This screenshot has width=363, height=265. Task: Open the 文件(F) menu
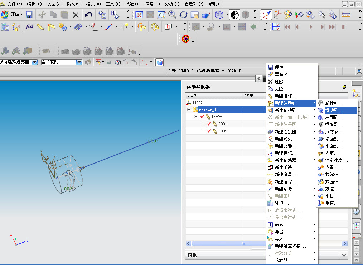15,4
